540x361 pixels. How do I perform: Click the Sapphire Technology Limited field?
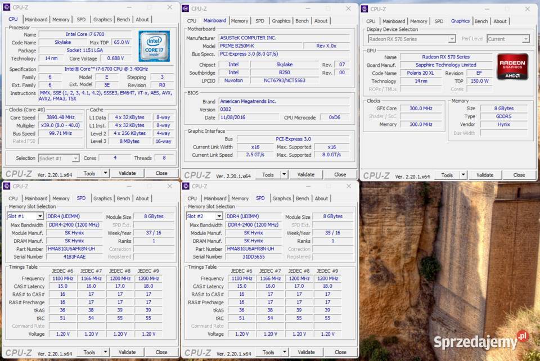coord(445,65)
